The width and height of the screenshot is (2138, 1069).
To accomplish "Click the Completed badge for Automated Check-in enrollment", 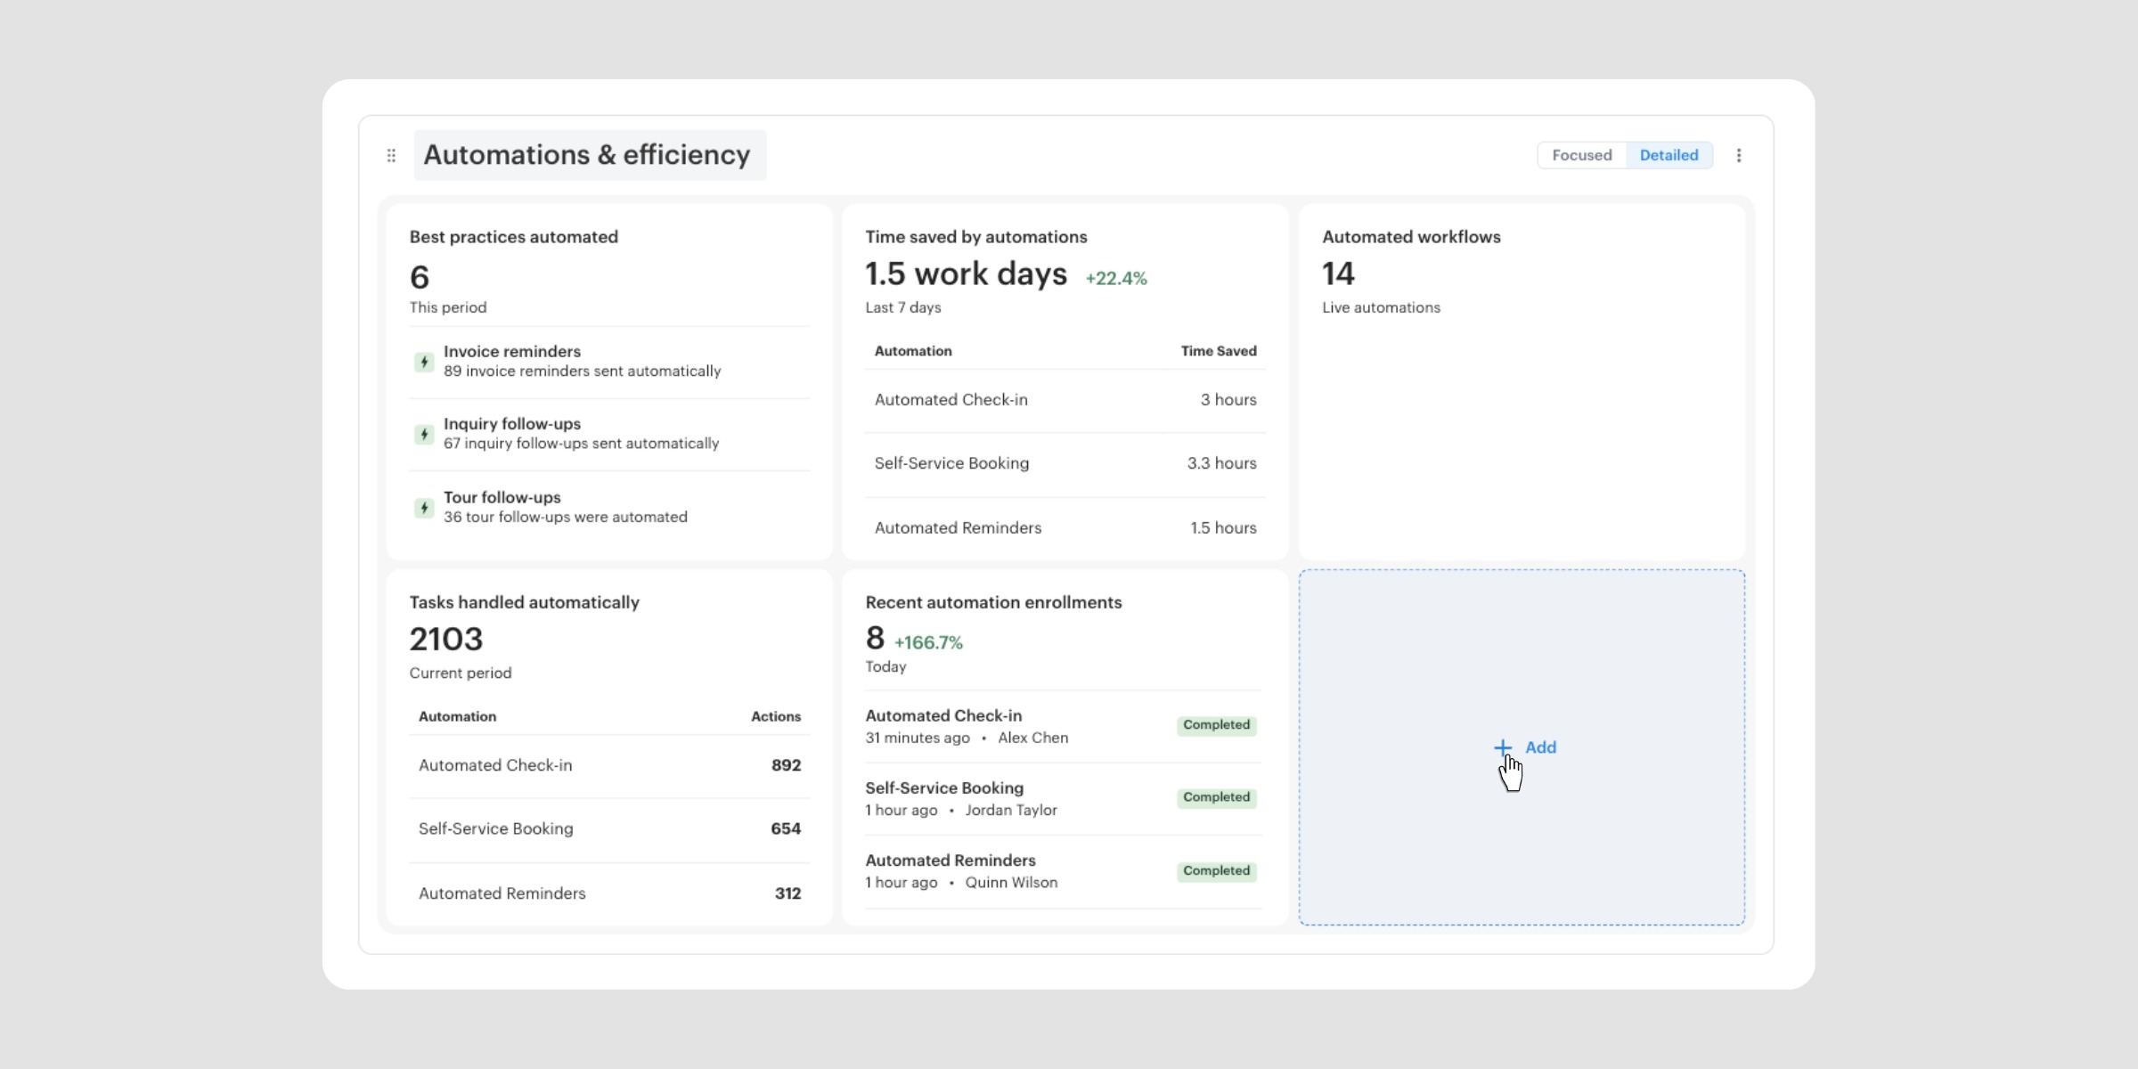I will click(x=1216, y=725).
